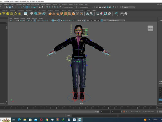This screenshot has width=162, height=122.
Task: Toggle the highlighted wireframe display icon in viewport toolbar
Action: pos(35,20)
